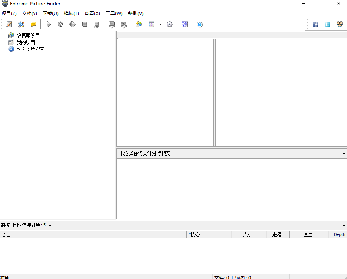Open the 帮助(V) menu

136,14
